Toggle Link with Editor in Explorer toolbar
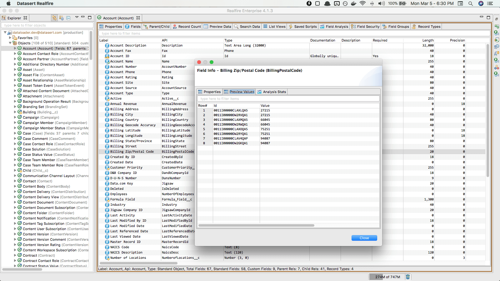The width and height of the screenshot is (500, 281). pyautogui.click(x=54, y=18)
